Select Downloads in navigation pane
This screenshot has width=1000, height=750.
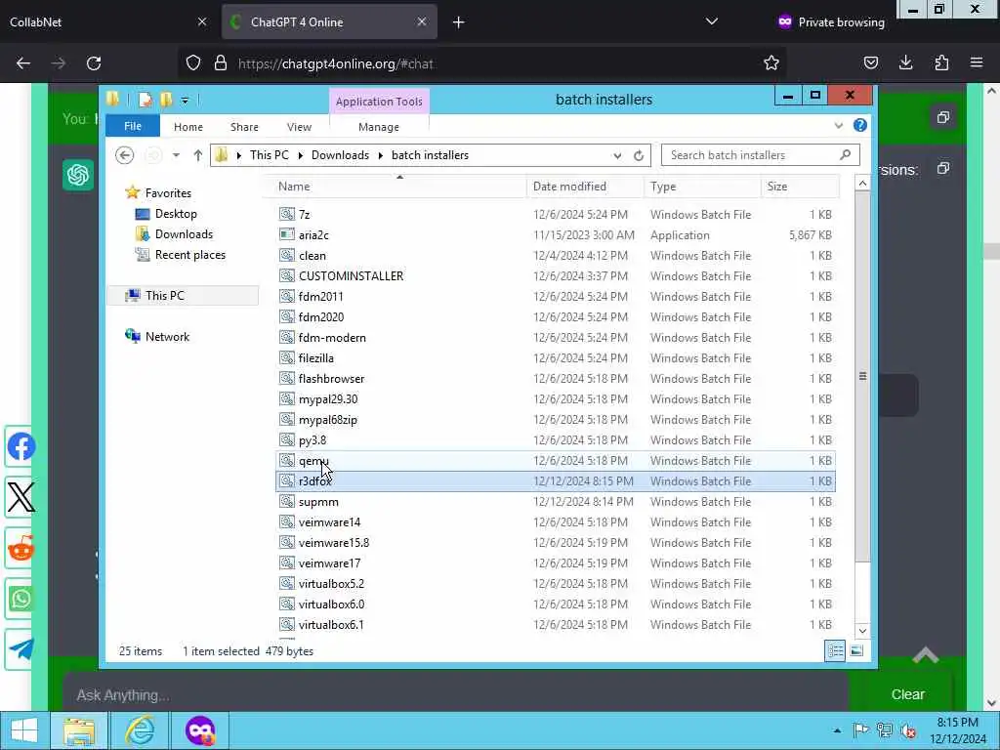click(184, 234)
